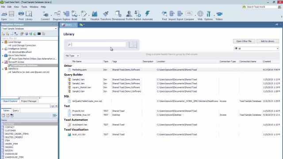Collapse the Local Storage tree node
The height and width of the screenshot is (159, 283).
coord(3,42)
